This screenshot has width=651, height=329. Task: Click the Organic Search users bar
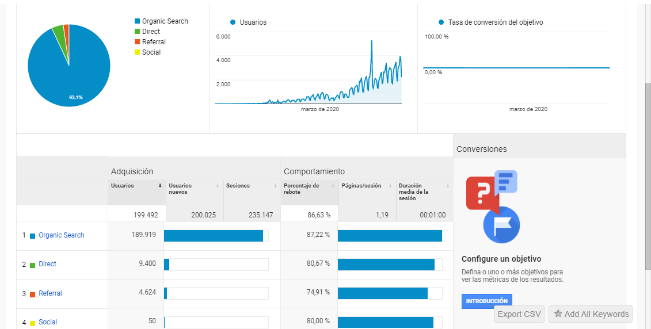tap(214, 236)
